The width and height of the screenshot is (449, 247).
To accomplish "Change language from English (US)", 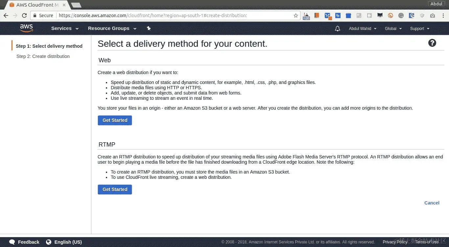I will click(x=68, y=242).
